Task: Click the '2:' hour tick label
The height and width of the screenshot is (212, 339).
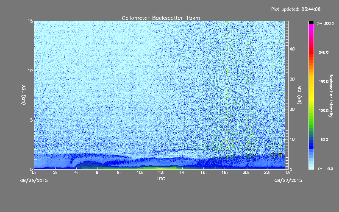Action: pyautogui.click(x=56, y=173)
